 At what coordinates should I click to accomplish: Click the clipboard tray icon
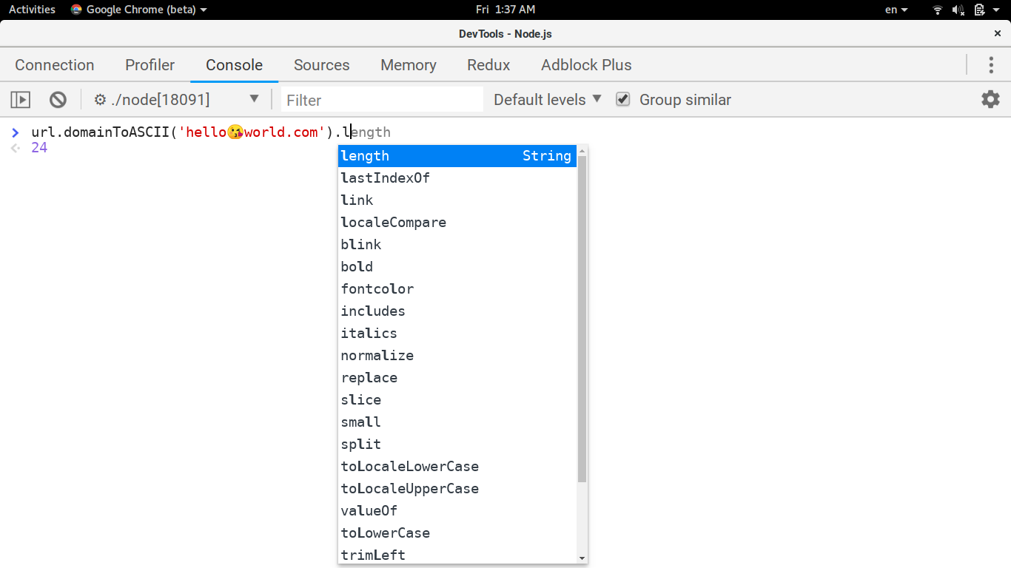(x=979, y=10)
